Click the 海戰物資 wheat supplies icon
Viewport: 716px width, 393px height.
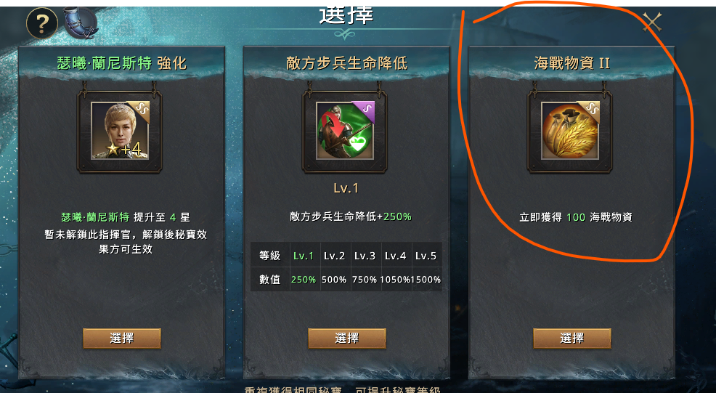click(x=570, y=131)
